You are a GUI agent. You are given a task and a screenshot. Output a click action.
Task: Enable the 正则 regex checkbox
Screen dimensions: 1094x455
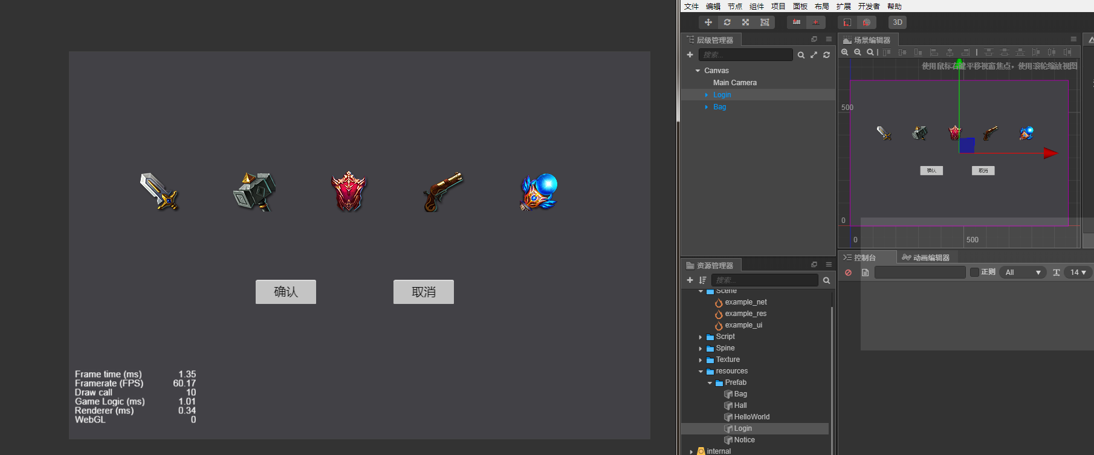(x=974, y=273)
